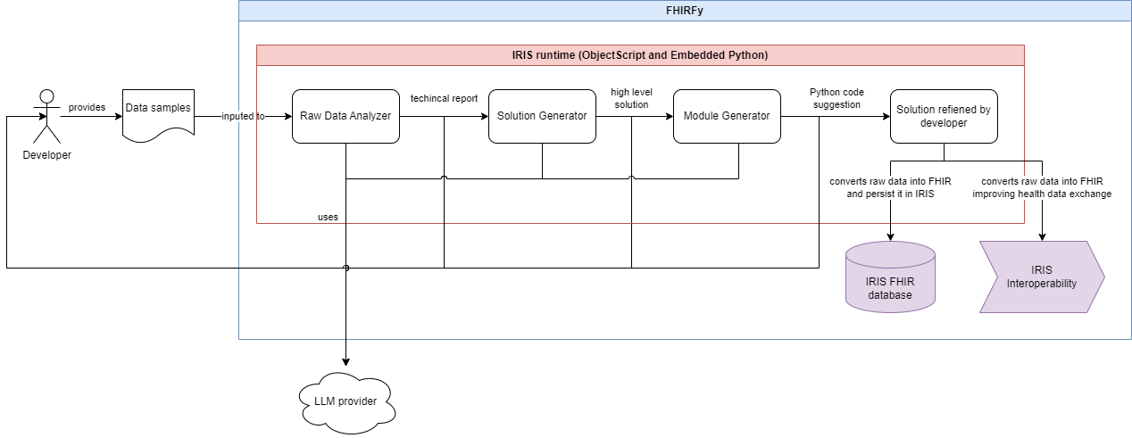Click the 'uses' connector label
Viewport: 1132px width, 438px height.
click(x=328, y=217)
